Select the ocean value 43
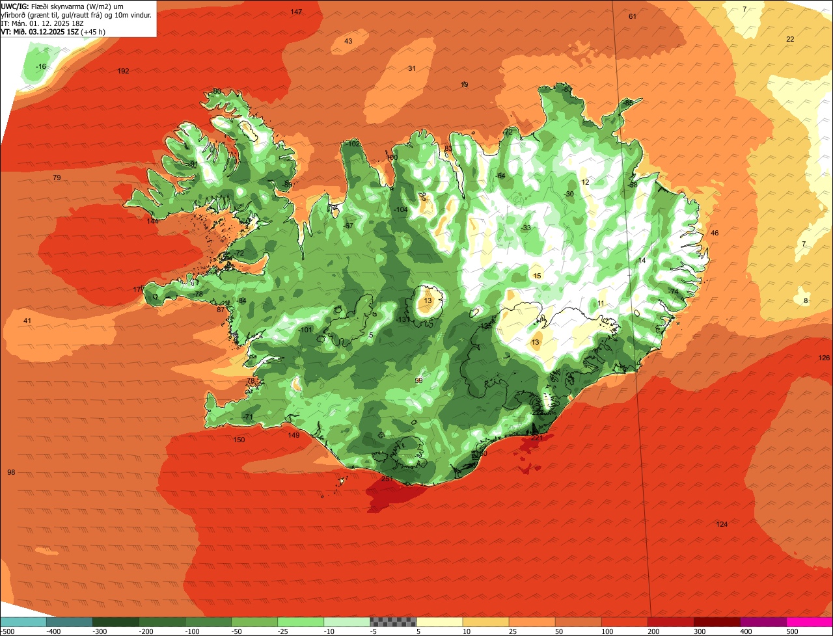Viewport: 833px width, 636px height. coord(348,42)
